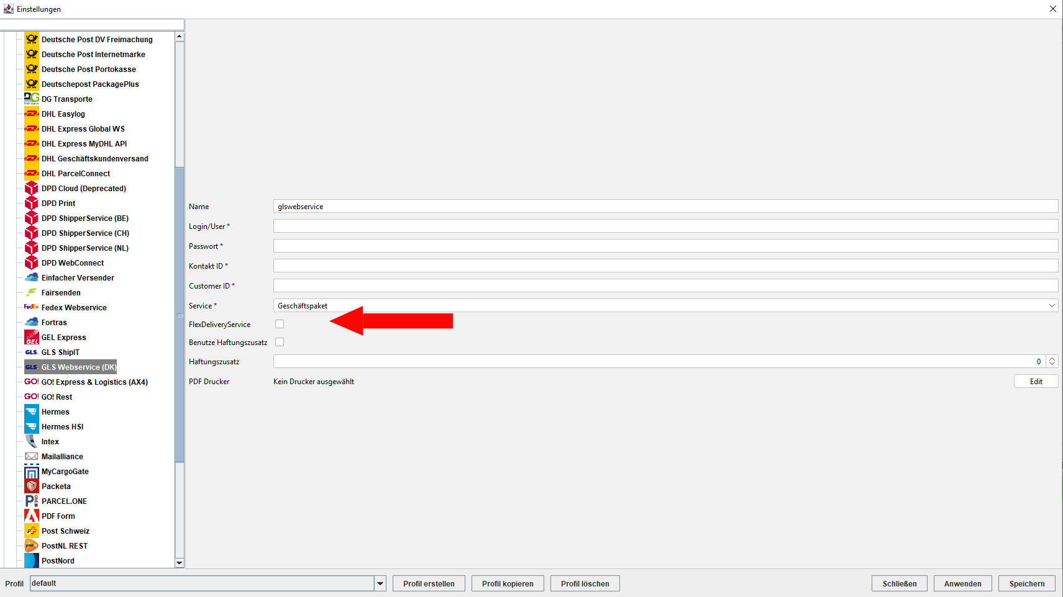Click the Profil erstellen button
Image resolution: width=1063 pixels, height=597 pixels.
[x=429, y=583]
